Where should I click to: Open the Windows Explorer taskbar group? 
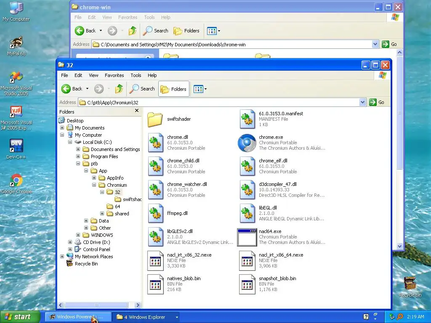click(x=145, y=317)
